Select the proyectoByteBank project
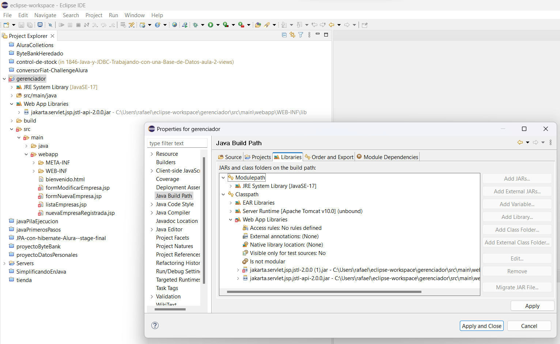The height and width of the screenshot is (344, 560). [38, 247]
